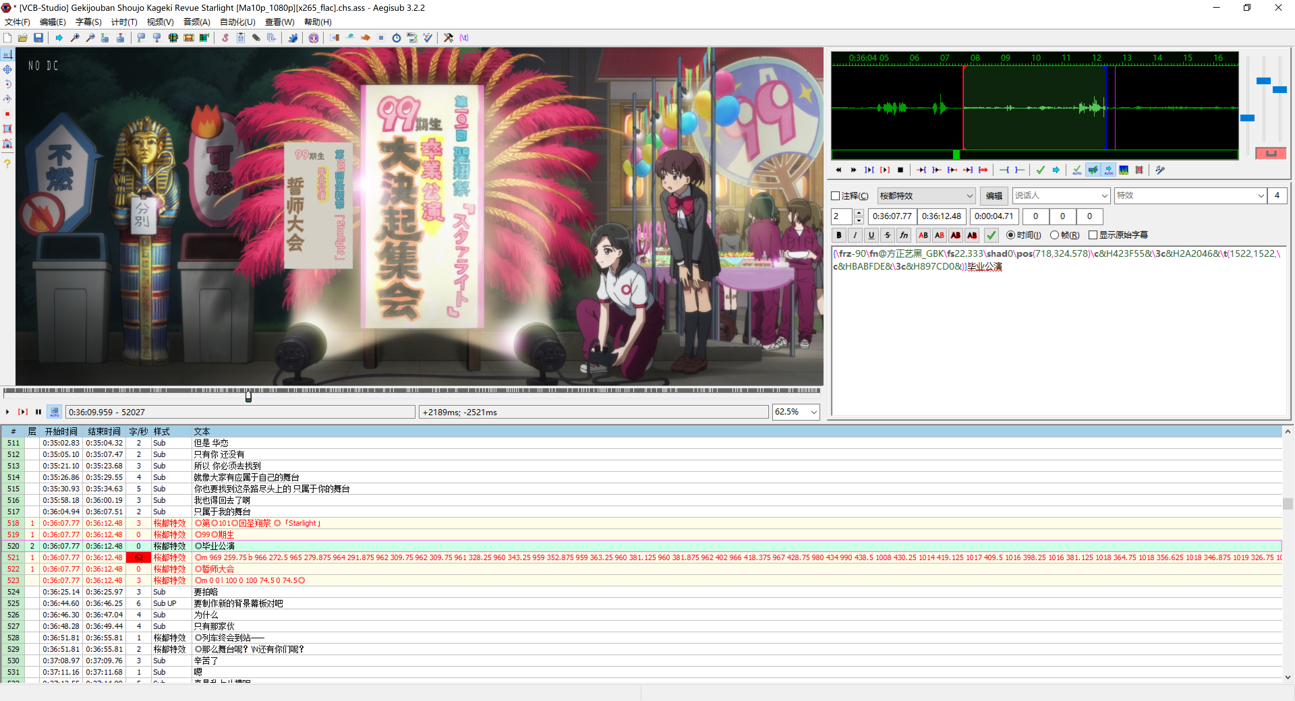Open the video visual tools help question mark
The width and height of the screenshot is (1295, 701).
(7, 163)
